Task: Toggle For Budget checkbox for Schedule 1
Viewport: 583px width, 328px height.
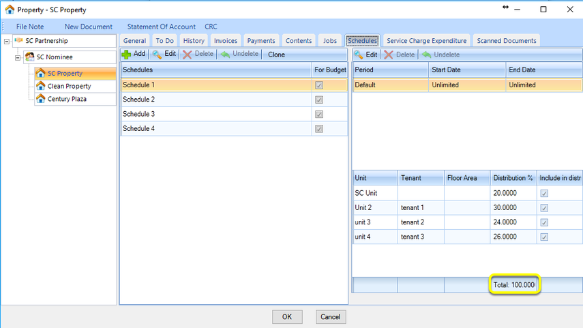Action: coord(319,85)
